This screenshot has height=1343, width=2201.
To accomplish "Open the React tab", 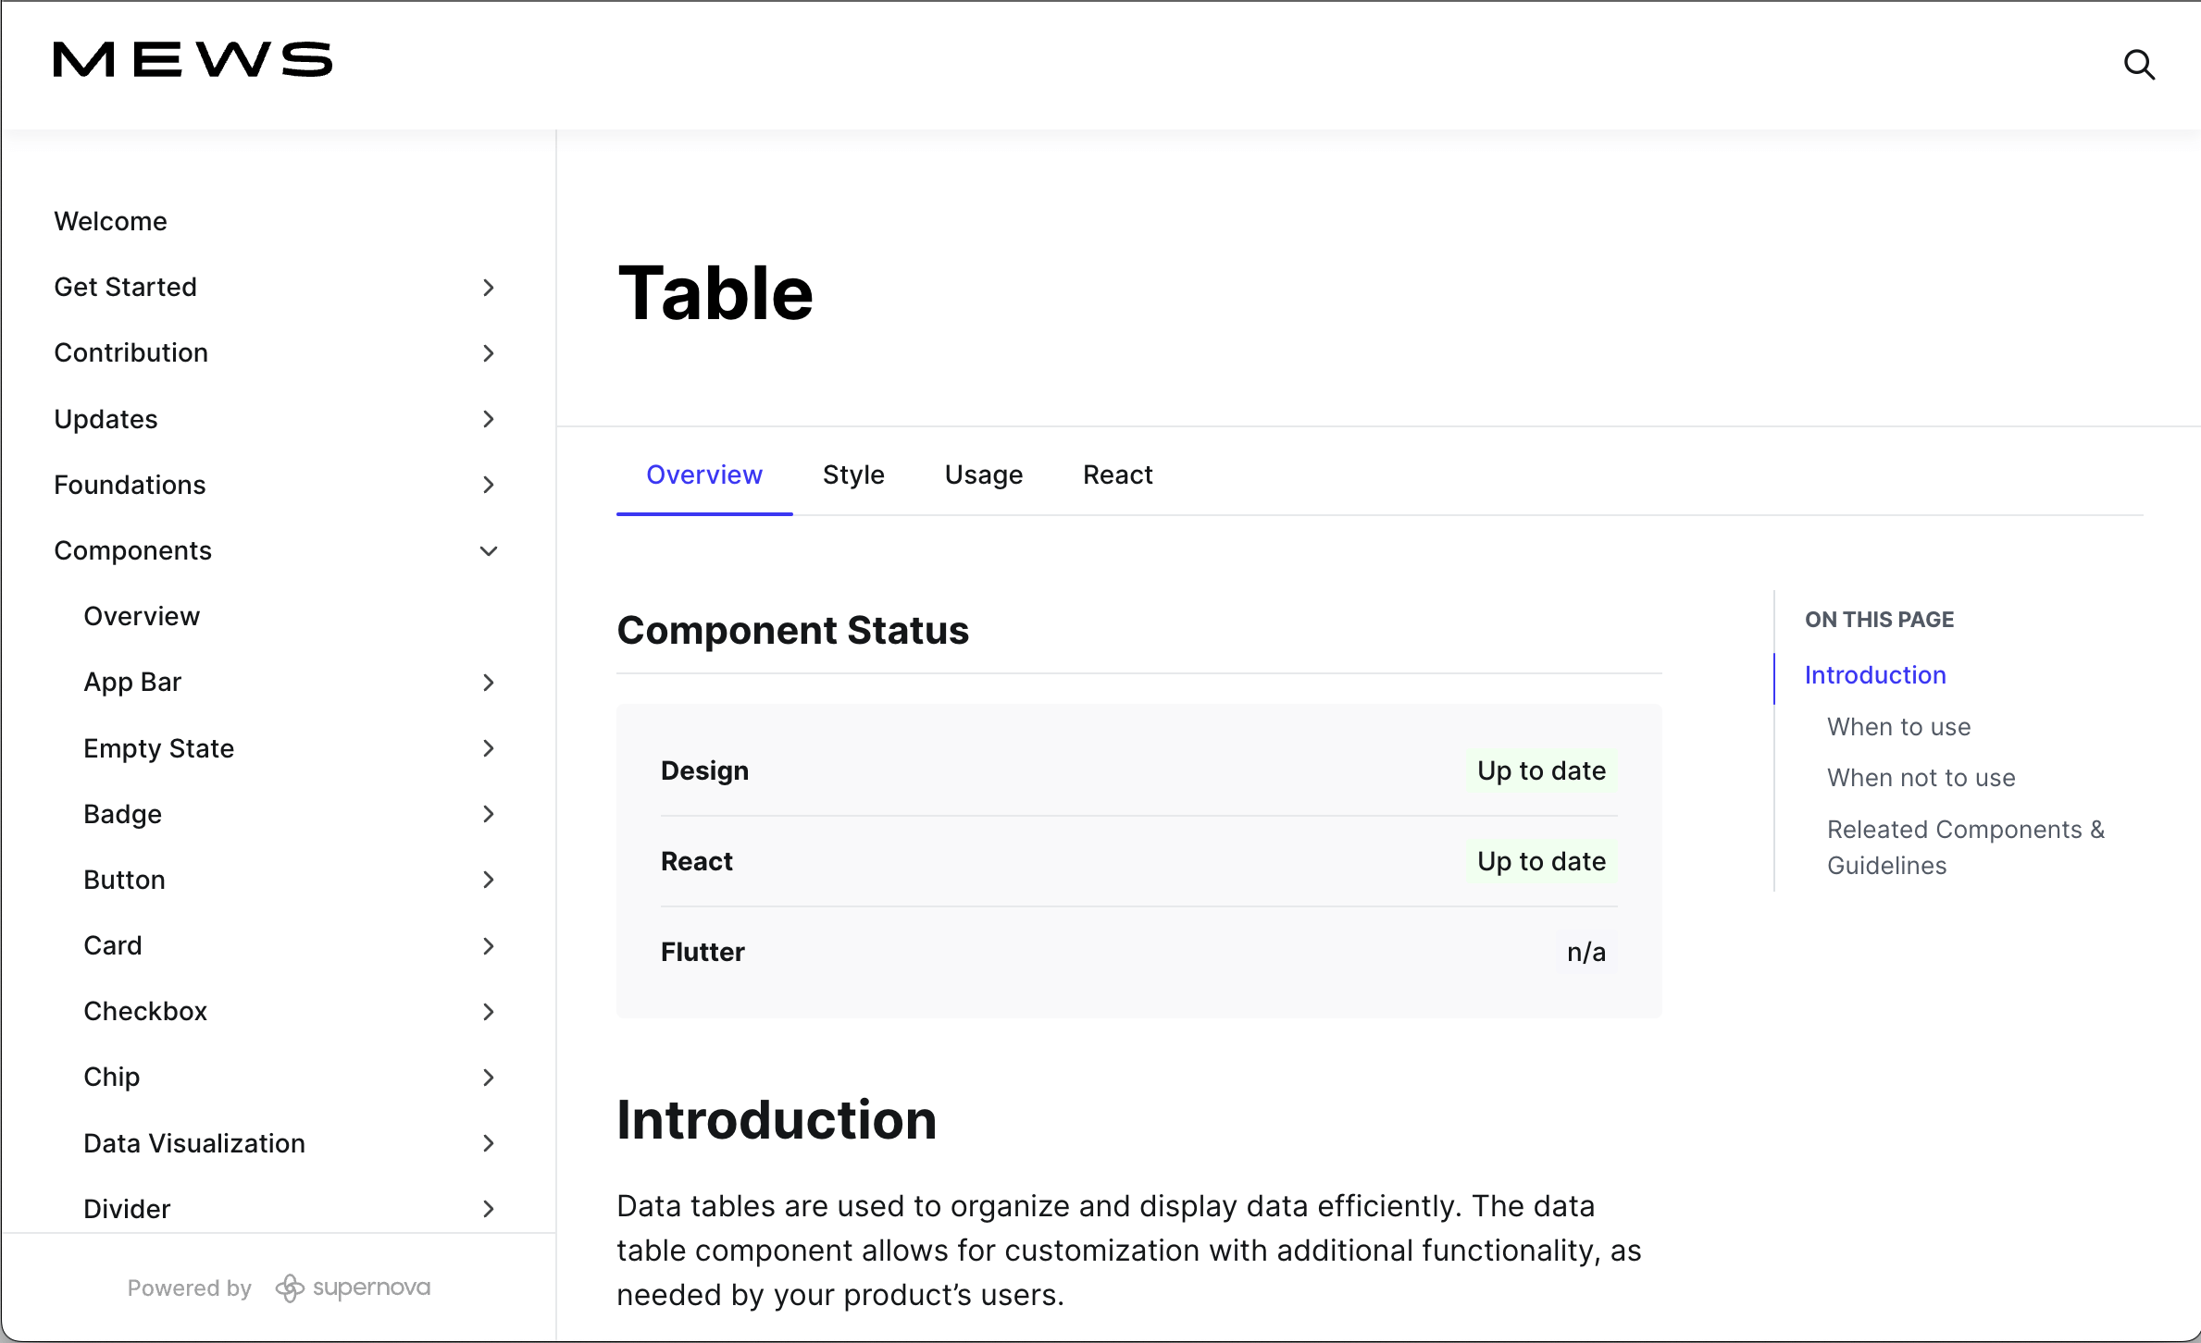I will tap(1117, 474).
